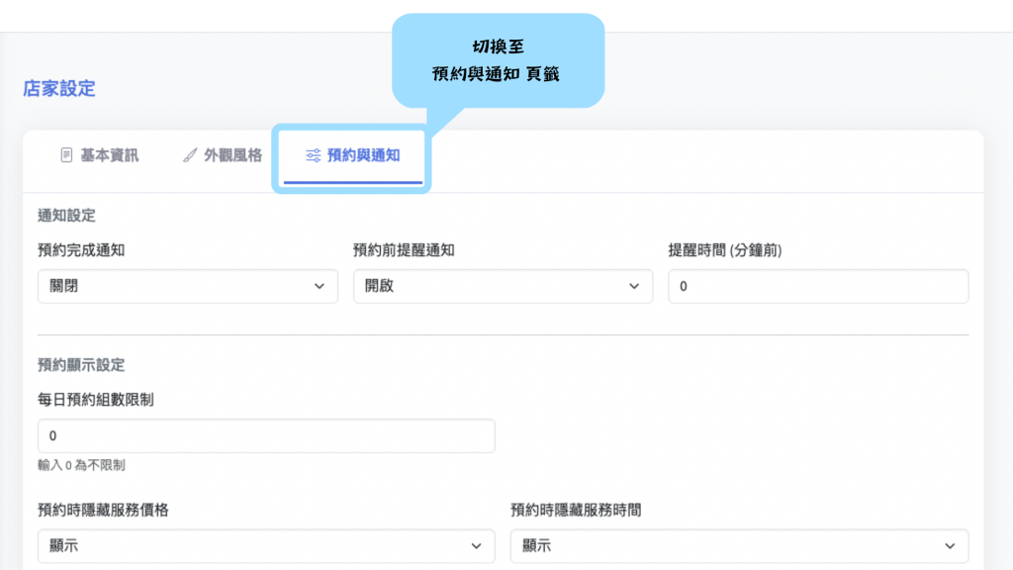
Task: Click the 店家設定 page heading
Action: (59, 88)
